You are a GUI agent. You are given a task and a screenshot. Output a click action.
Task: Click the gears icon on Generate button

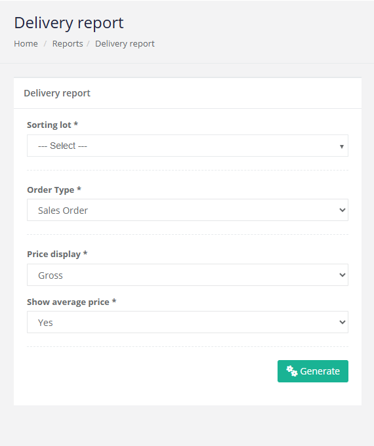[292, 371]
